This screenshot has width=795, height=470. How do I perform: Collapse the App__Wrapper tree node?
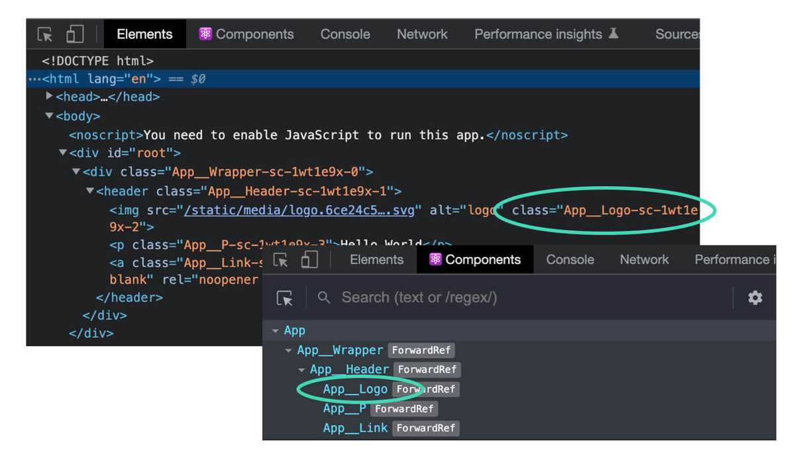(x=288, y=350)
